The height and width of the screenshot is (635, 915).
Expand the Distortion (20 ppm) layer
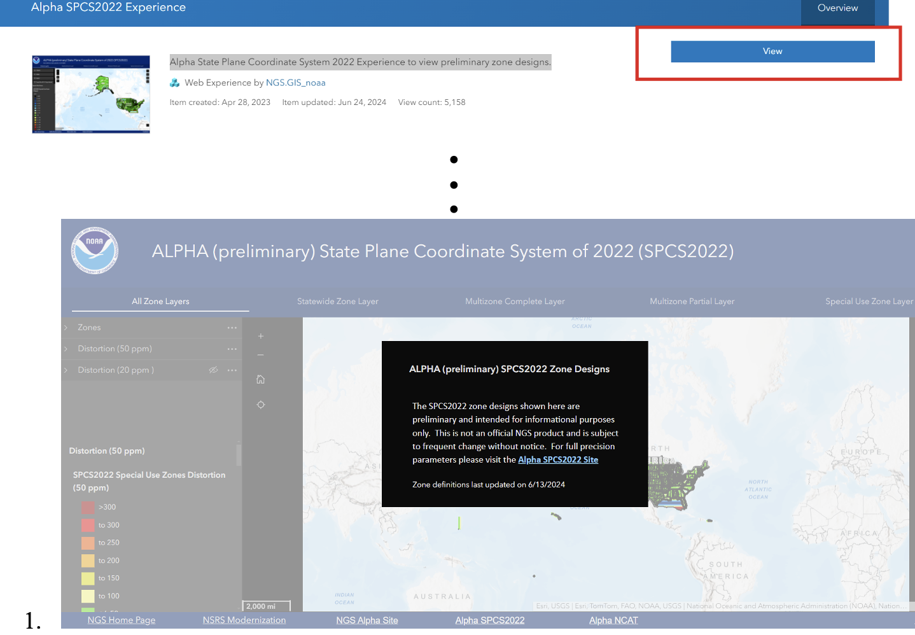click(66, 370)
